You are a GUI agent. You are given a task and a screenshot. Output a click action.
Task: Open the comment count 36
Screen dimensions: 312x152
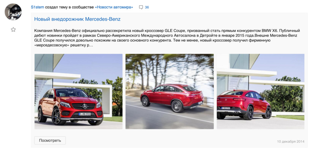point(147,7)
